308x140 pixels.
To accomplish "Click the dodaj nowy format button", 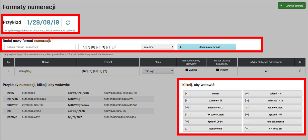I will tap(210, 47).
